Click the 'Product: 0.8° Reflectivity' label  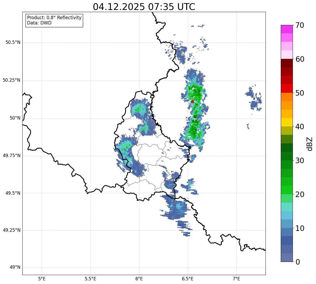[x=54, y=18]
